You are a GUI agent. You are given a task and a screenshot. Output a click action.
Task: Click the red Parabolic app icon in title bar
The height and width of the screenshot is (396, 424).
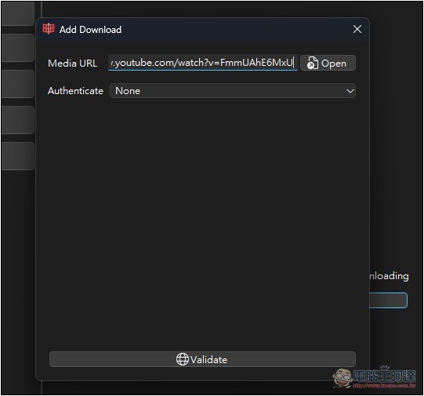point(49,29)
